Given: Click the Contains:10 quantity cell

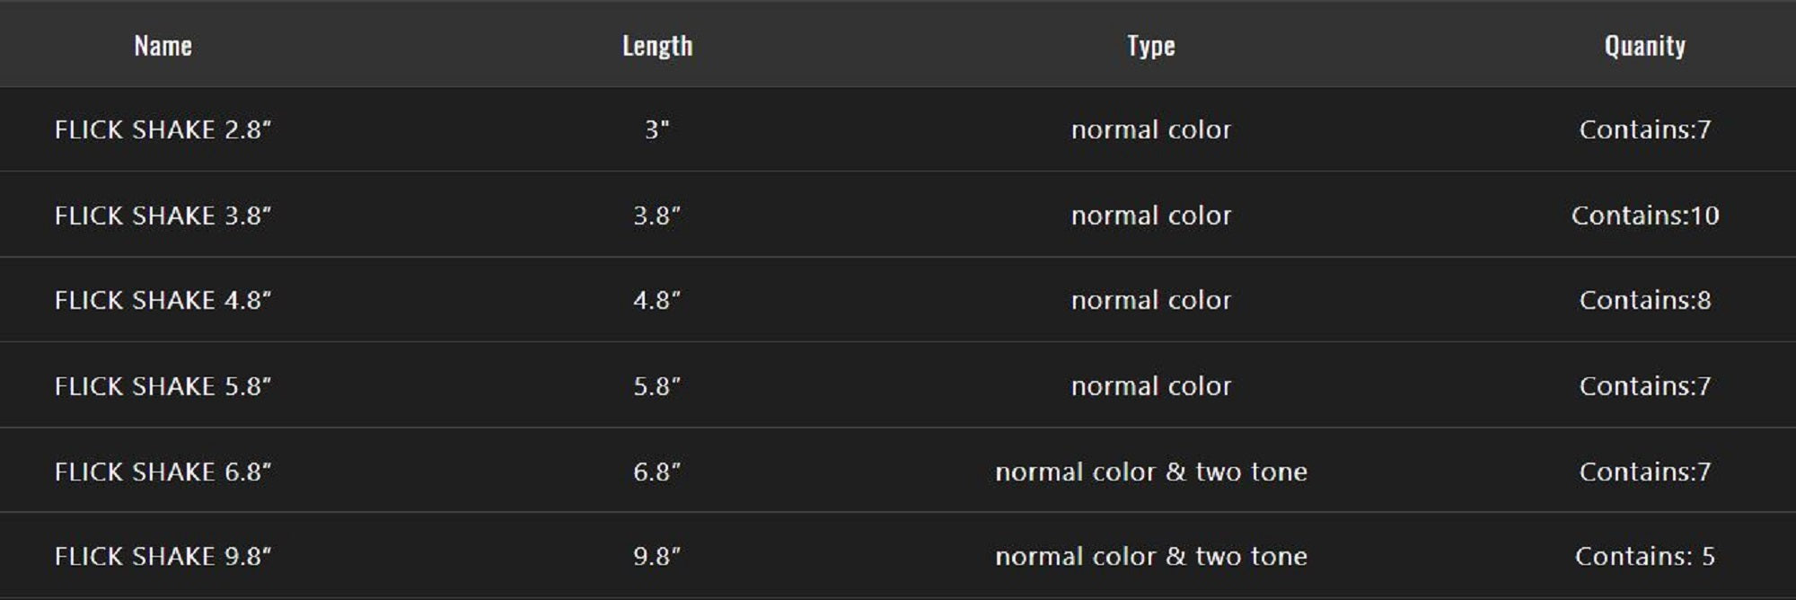Looking at the screenshot, I should (x=1644, y=216).
